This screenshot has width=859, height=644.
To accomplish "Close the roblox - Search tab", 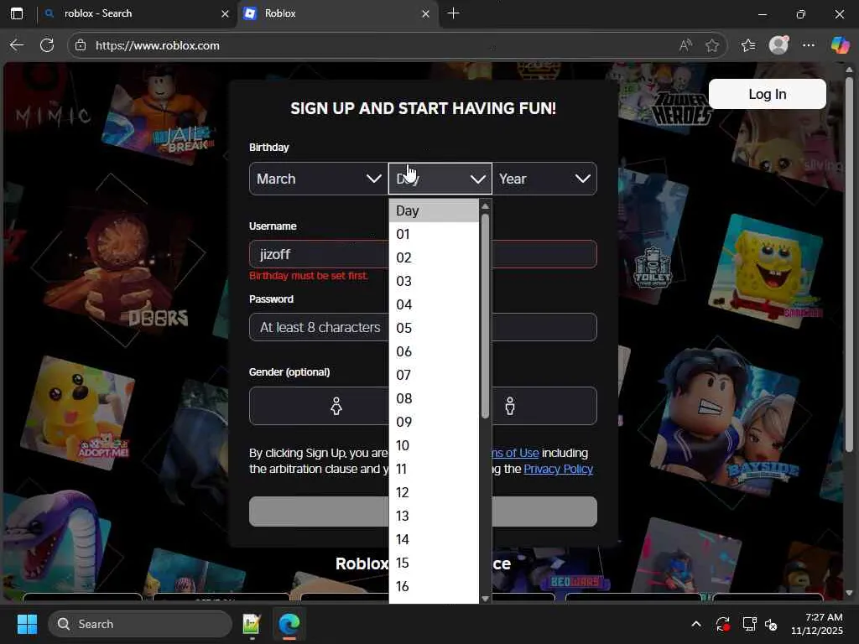I will pyautogui.click(x=225, y=13).
